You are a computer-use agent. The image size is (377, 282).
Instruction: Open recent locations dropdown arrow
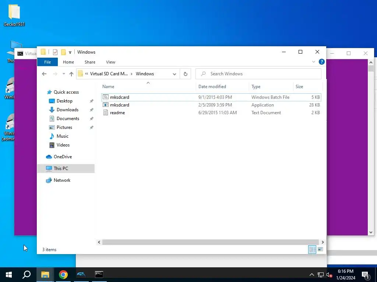coord(64,74)
